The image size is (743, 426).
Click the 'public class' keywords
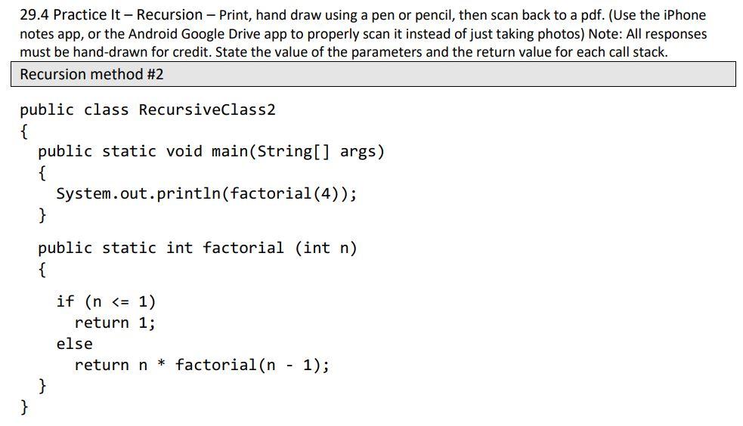coord(74,110)
